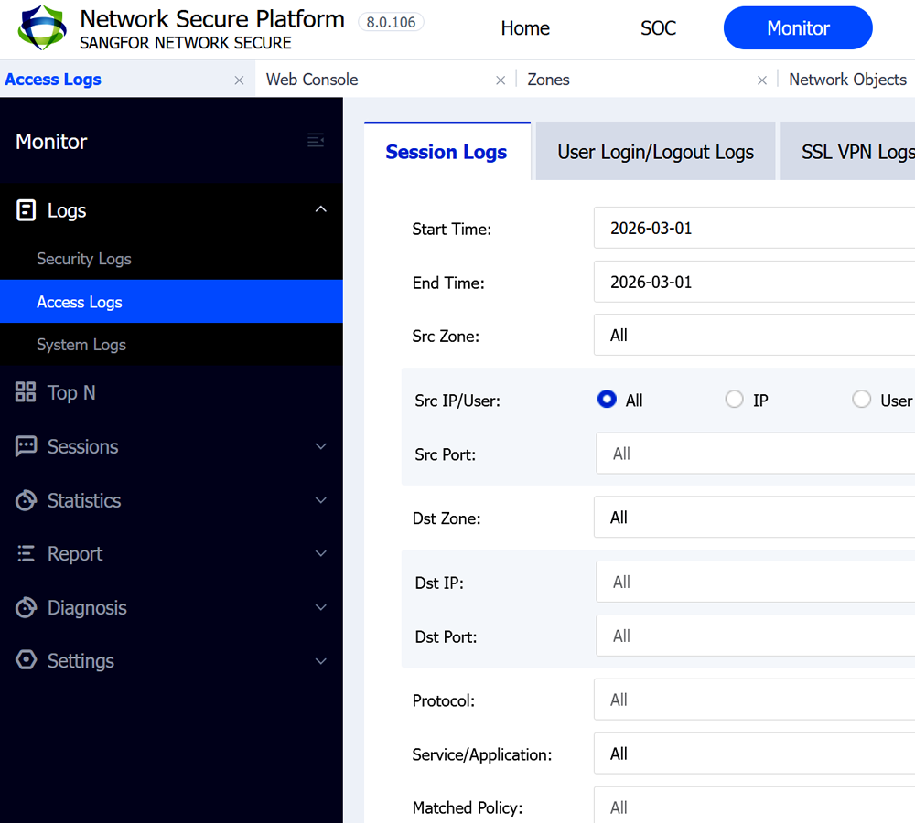Viewport: 915px width, 823px height.
Task: Click the Report list icon
Action: click(x=27, y=554)
